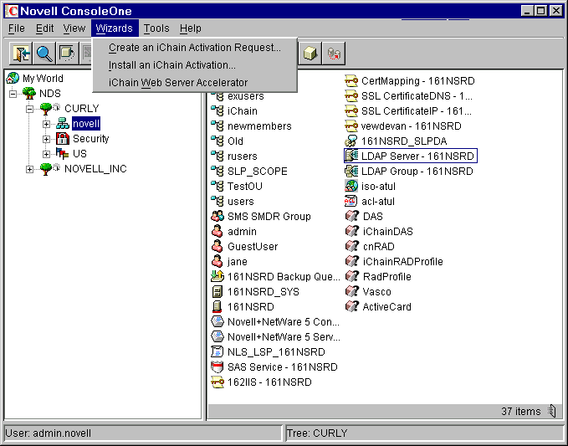
Task: Expand the Security container node
Action: pos(46,139)
